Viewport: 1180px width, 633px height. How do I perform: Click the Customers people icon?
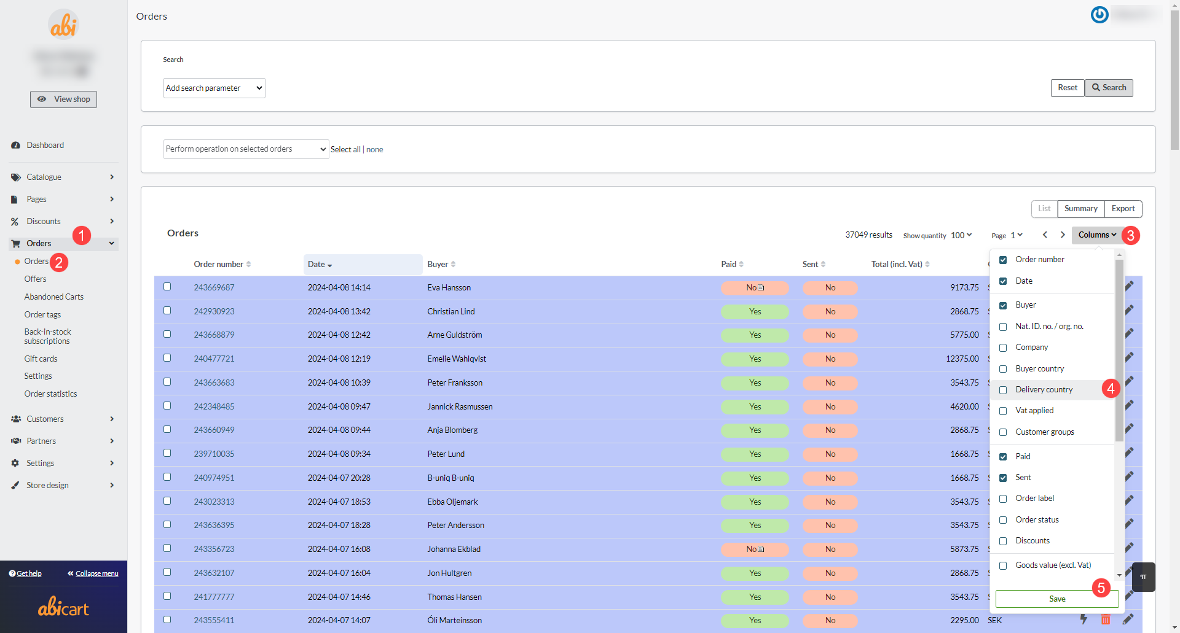click(16, 419)
